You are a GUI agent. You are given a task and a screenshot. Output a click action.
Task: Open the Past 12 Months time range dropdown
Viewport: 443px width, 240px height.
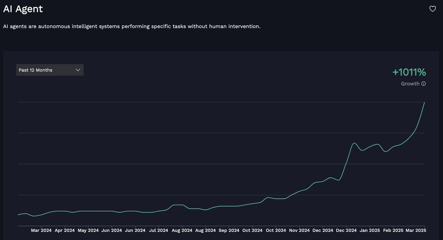click(50, 70)
